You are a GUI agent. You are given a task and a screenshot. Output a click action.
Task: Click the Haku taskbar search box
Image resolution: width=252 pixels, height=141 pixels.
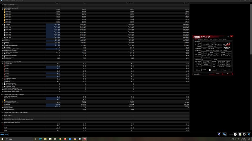click(19, 139)
